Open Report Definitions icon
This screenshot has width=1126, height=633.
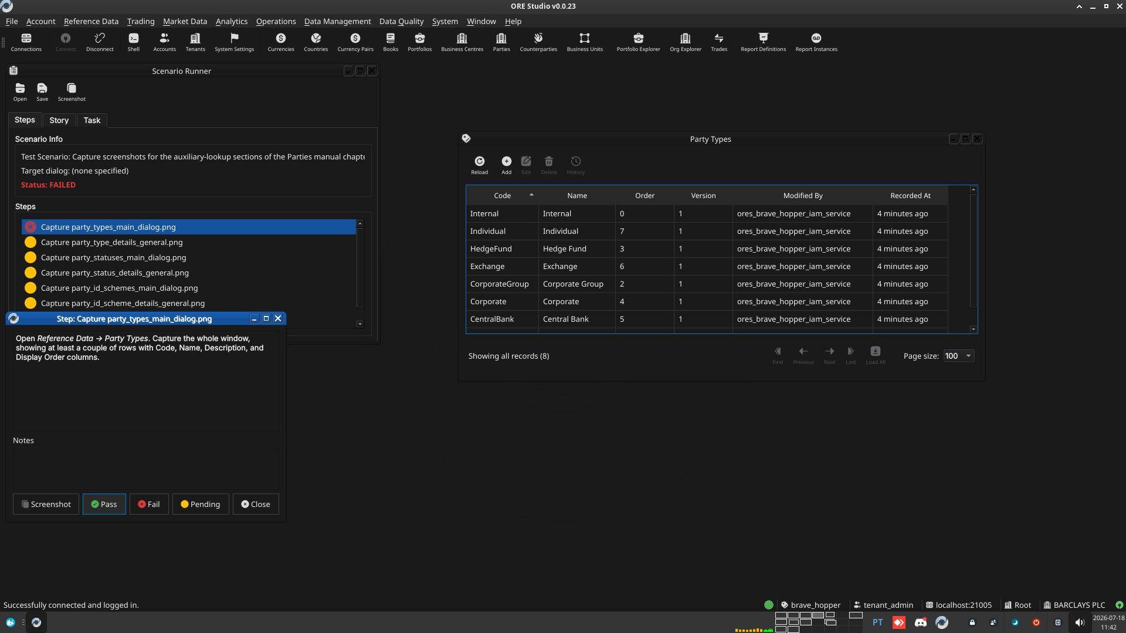pos(763,42)
